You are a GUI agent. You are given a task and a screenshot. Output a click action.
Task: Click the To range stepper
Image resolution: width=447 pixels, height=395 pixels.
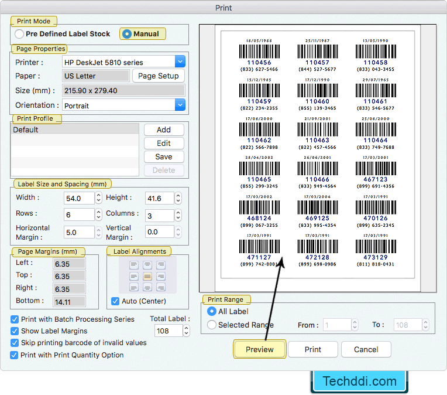point(425,325)
